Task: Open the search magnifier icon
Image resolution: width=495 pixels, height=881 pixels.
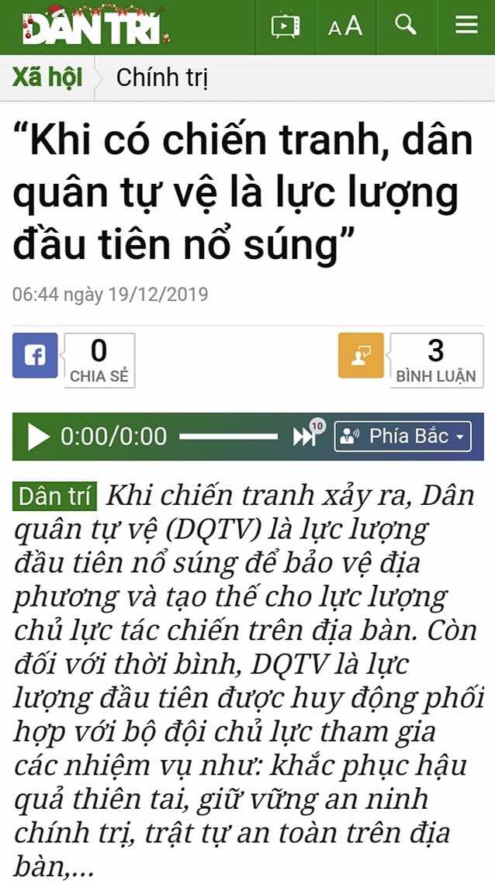Action: [405, 26]
